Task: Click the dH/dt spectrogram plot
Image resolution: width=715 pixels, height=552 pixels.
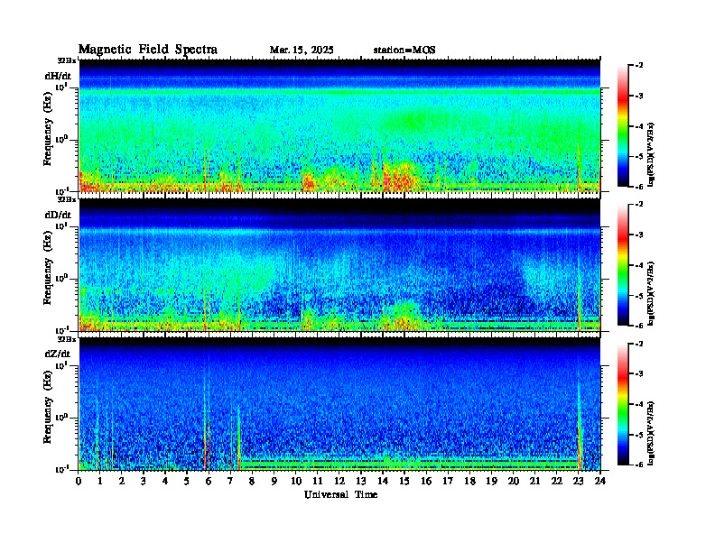Action: pyautogui.click(x=339, y=125)
